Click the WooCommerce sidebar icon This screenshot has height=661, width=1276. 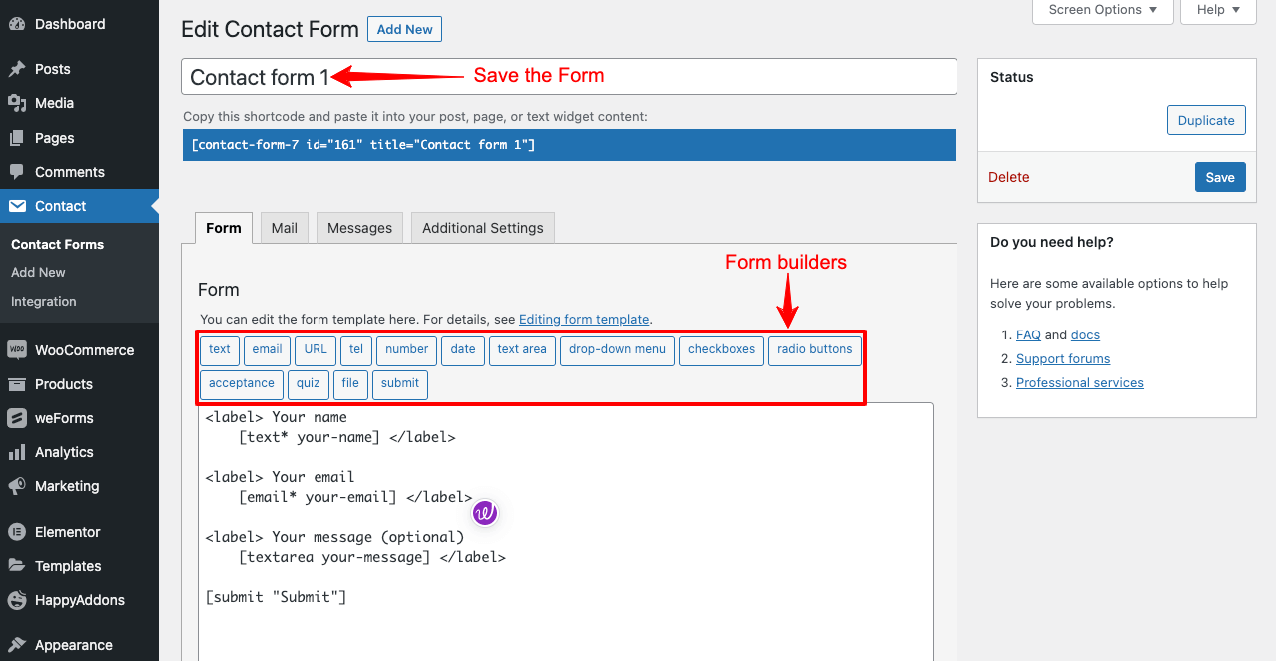click(17, 350)
